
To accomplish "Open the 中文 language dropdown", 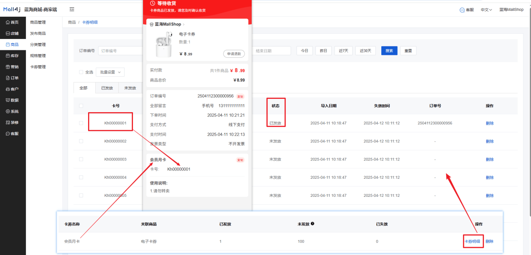I will point(486,10).
